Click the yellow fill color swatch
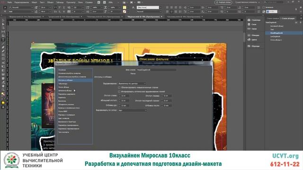 click(x=125, y=8)
